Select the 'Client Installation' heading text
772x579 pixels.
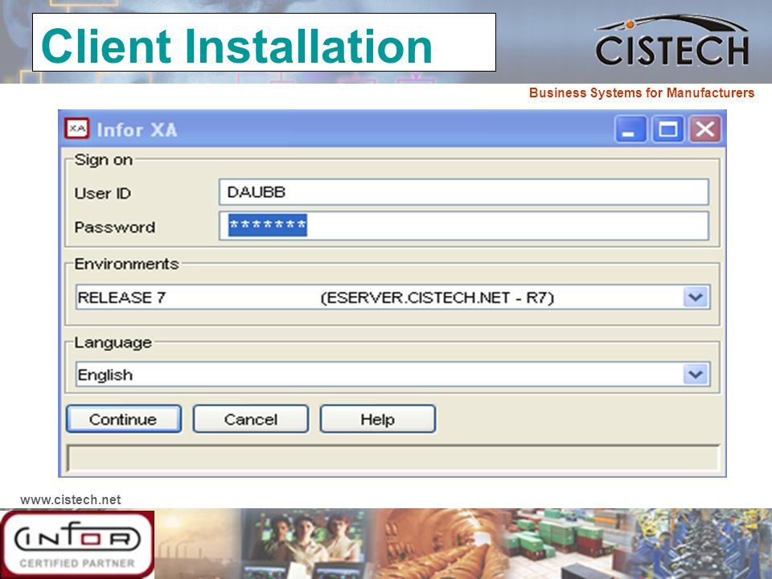click(236, 46)
